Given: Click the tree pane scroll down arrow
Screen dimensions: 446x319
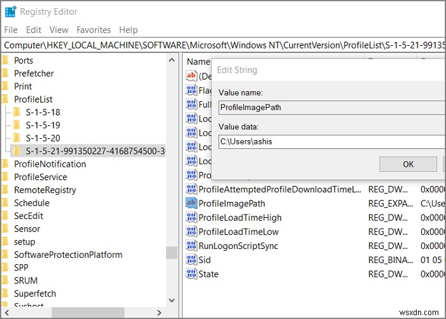Looking at the screenshot, I should pyautogui.click(x=172, y=299).
